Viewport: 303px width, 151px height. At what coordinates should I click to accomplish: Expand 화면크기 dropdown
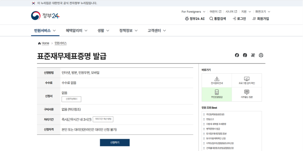(x=263, y=11)
